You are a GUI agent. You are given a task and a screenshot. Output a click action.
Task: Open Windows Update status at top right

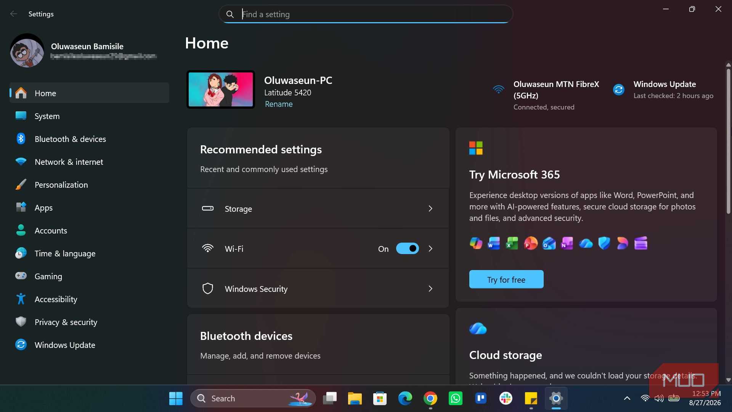point(663,90)
